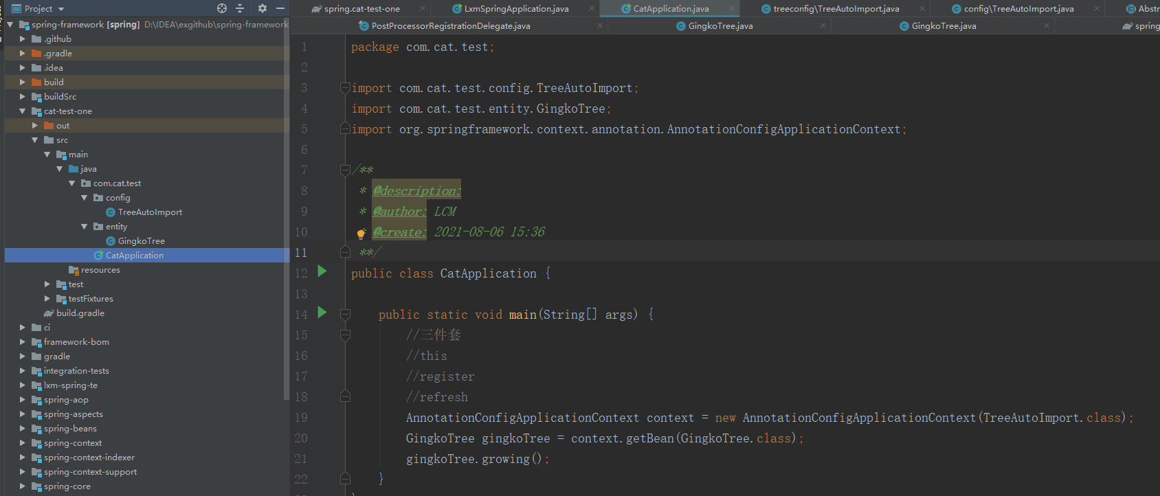Run CatApplication class from line 12 gutter
Viewport: 1160px width, 496px height.
322,271
